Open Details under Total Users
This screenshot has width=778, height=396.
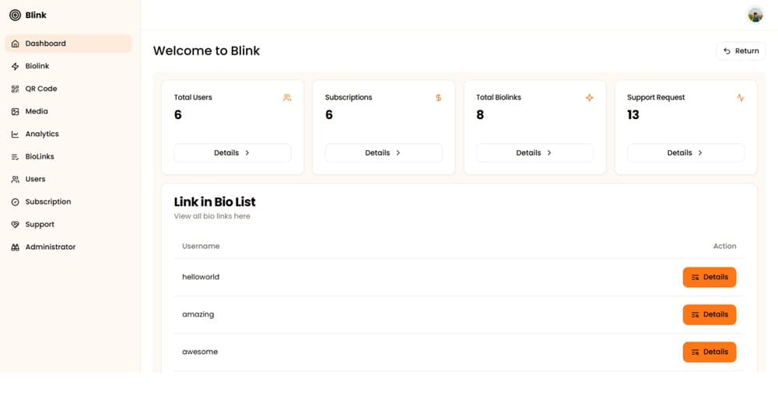[x=232, y=152]
